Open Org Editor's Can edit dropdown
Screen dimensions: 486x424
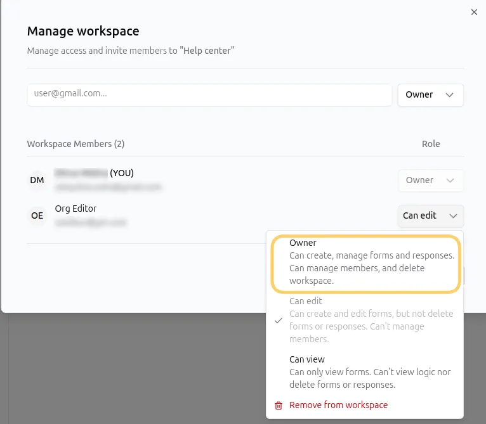[431, 215]
